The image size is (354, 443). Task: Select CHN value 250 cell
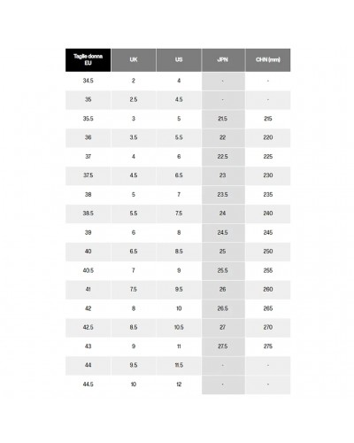(268, 252)
